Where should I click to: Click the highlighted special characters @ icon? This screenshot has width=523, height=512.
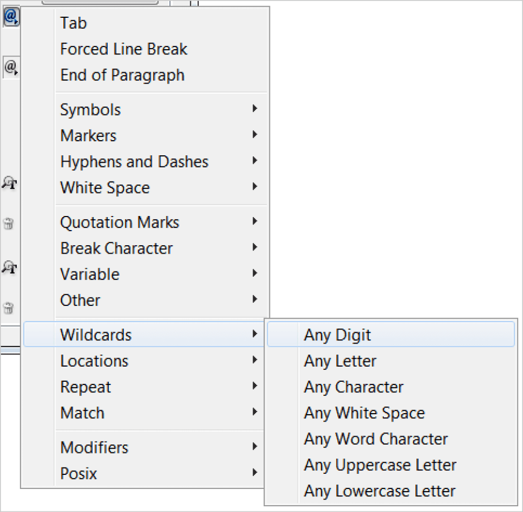point(11,17)
